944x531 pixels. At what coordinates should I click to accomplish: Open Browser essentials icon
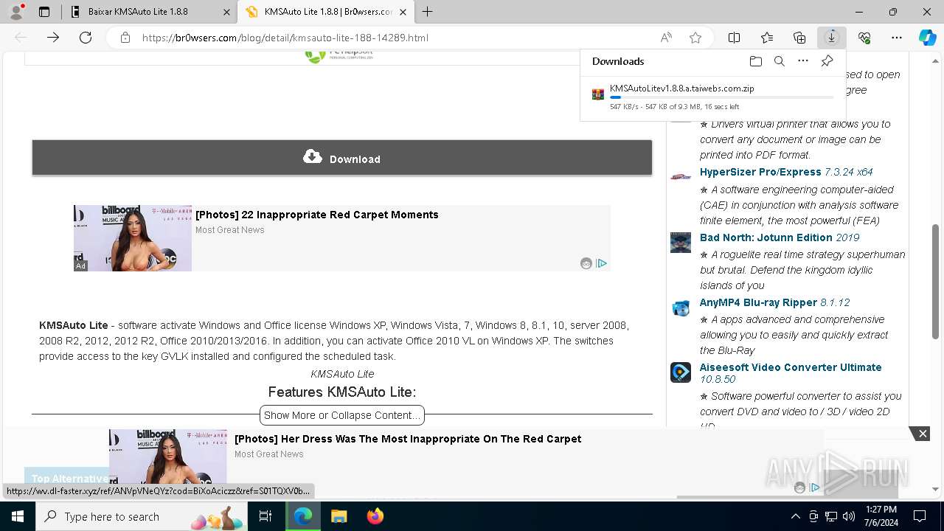click(x=864, y=38)
